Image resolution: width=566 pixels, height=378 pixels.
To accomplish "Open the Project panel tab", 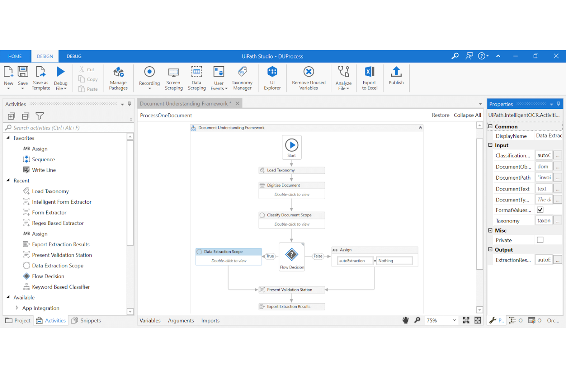I will (18, 321).
